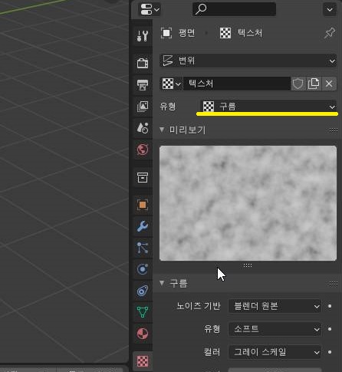Open the Collection properties tab

click(143, 177)
